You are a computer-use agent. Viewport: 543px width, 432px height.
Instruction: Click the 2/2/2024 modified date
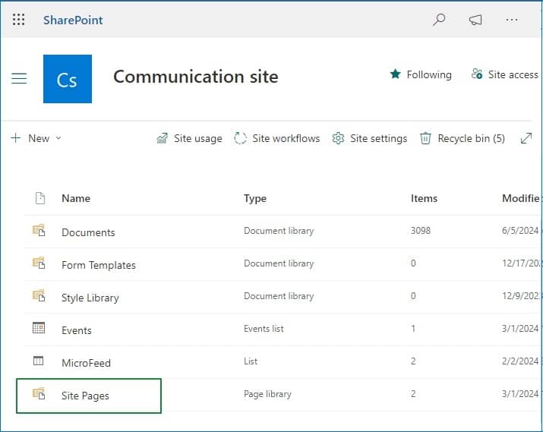coord(520,361)
